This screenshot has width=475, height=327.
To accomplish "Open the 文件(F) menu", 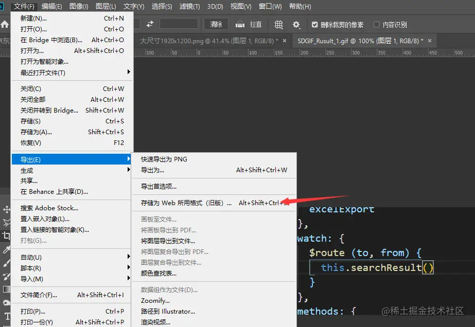I will [24, 6].
